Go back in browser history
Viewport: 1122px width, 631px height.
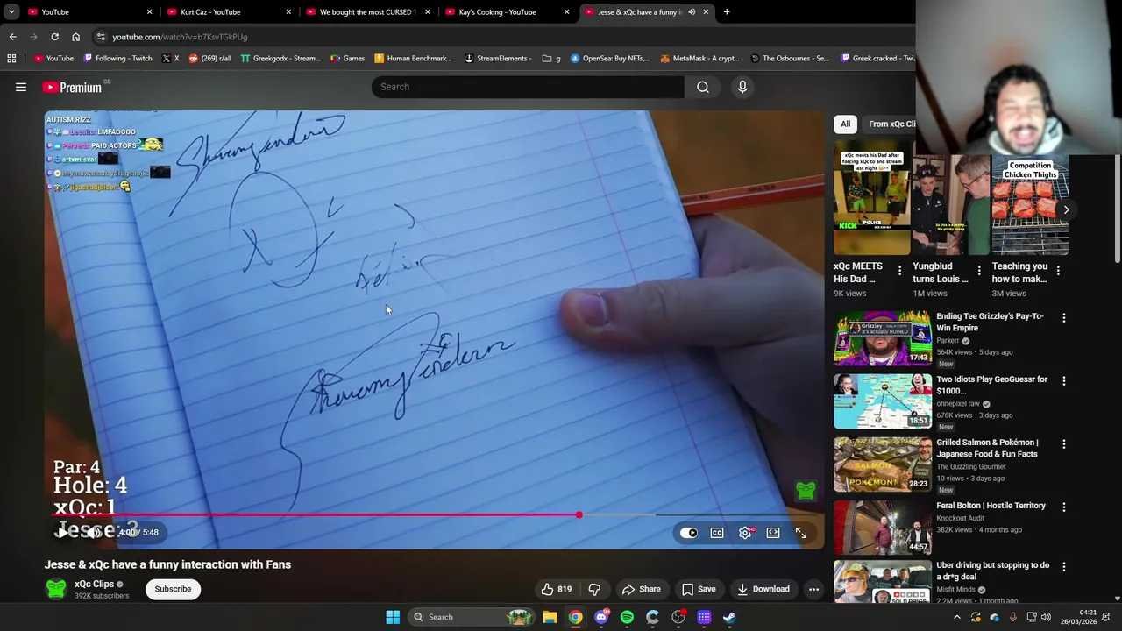click(12, 37)
